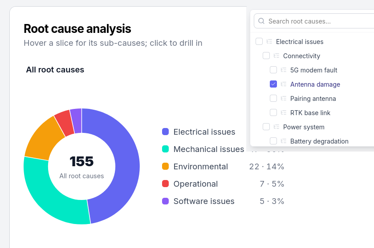Click the Root cause analysis title
The width and height of the screenshot is (374, 248).
click(x=77, y=29)
